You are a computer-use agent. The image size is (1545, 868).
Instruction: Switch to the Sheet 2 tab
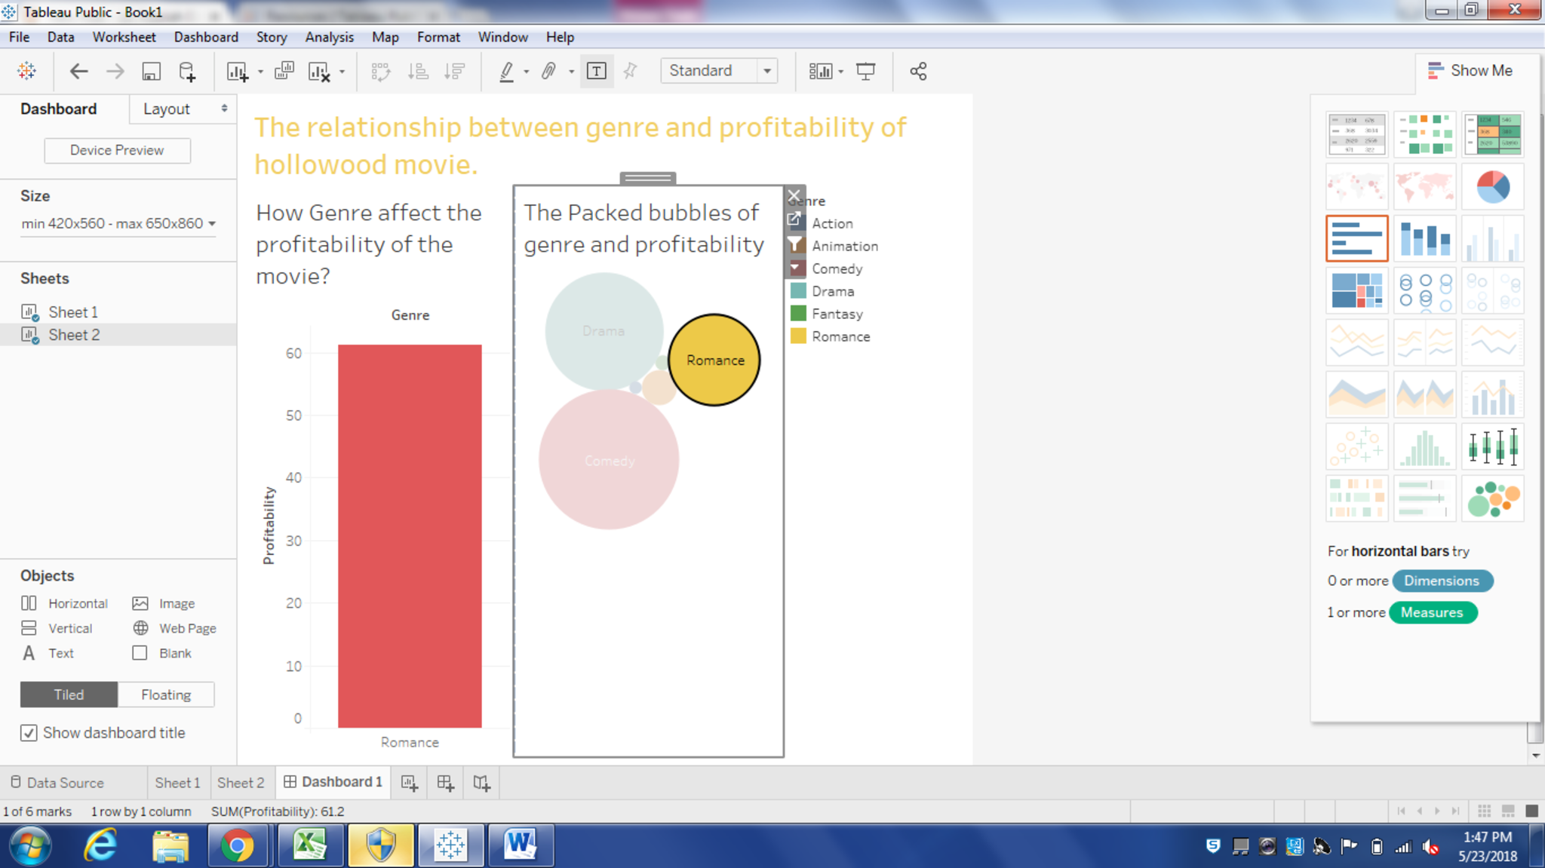tap(241, 783)
